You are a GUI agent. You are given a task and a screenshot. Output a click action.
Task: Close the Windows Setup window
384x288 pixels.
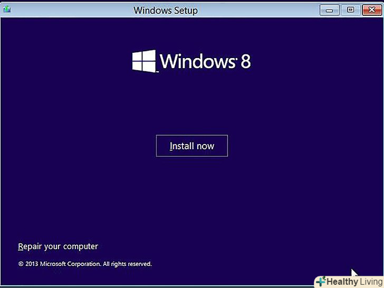371,10
